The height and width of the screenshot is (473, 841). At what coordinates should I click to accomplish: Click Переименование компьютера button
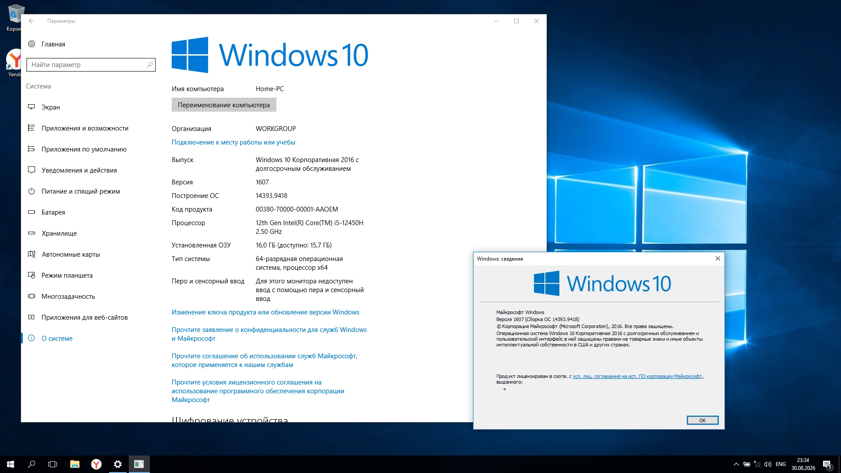click(x=224, y=105)
